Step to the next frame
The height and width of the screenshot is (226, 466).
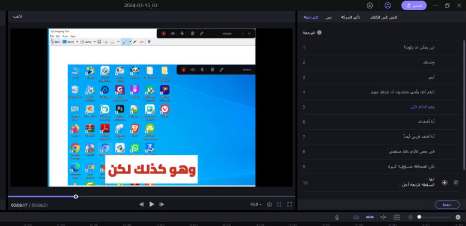(x=162, y=204)
